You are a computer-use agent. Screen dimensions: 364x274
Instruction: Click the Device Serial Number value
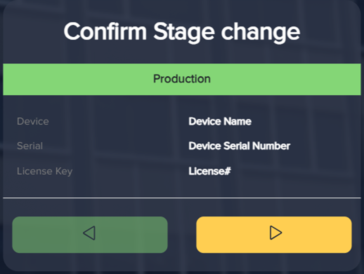point(239,146)
